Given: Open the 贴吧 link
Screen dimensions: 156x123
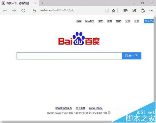Looking at the screenshot, I should point(119,21).
